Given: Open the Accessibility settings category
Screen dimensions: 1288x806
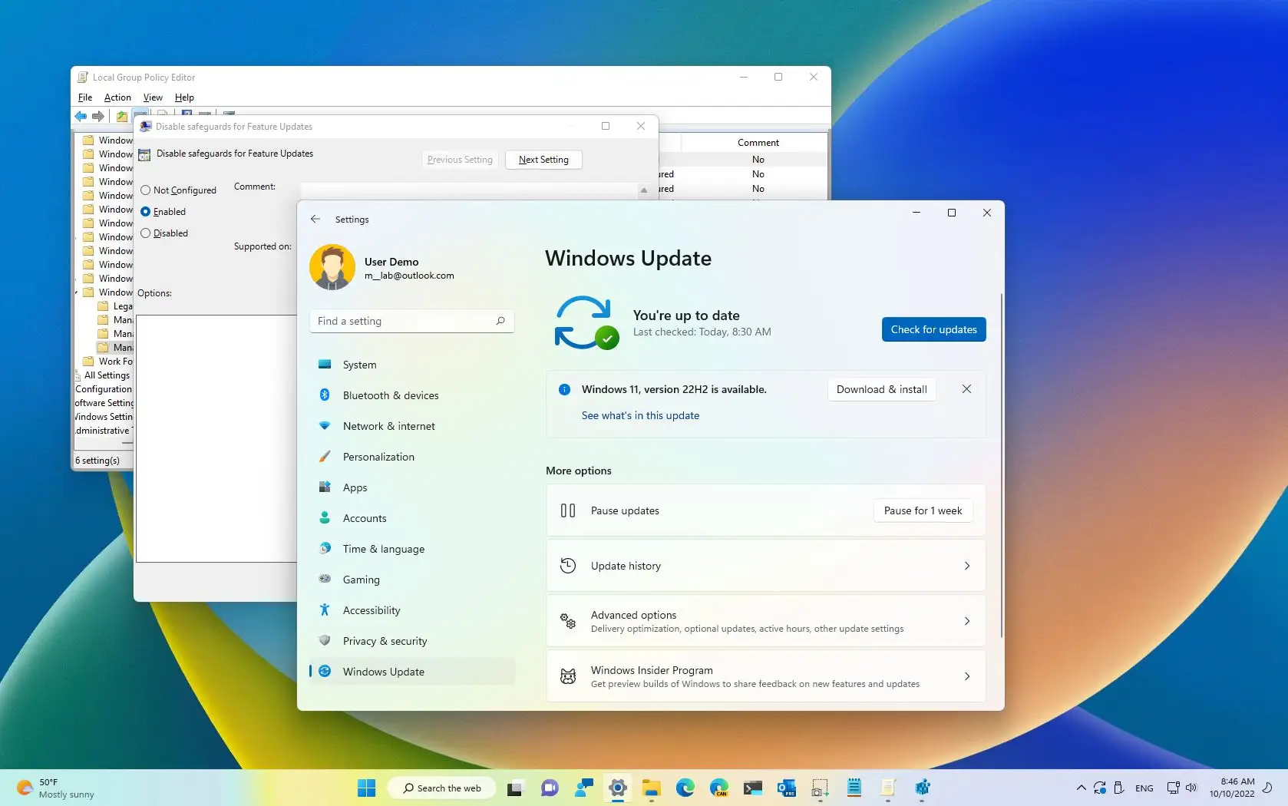Looking at the screenshot, I should [x=412, y=610].
